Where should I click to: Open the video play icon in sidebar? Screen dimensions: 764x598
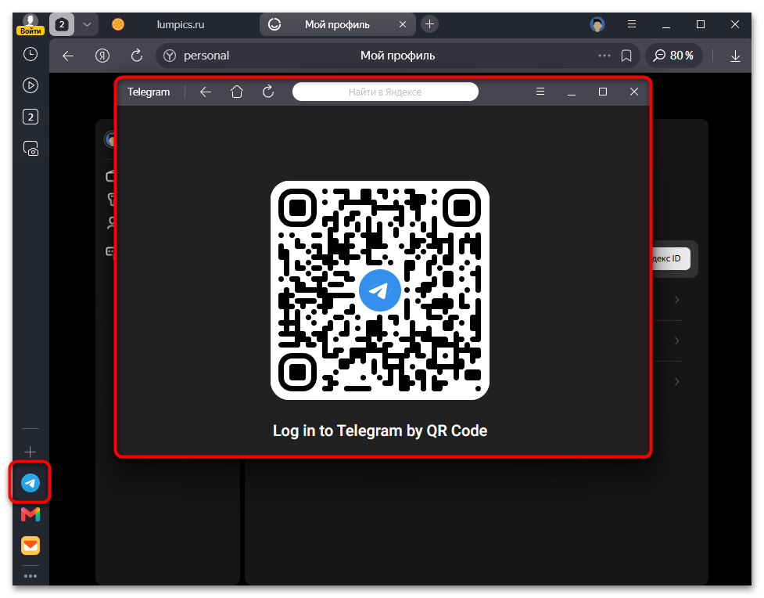30,85
